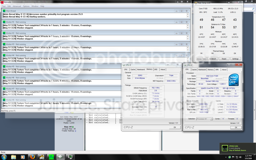Click the Worker #6 window icon
The image size is (256, 160).
pos(4,77)
